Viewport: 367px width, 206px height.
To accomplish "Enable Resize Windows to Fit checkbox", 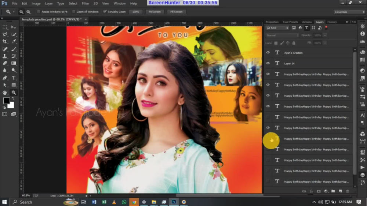I will (x=39, y=12).
